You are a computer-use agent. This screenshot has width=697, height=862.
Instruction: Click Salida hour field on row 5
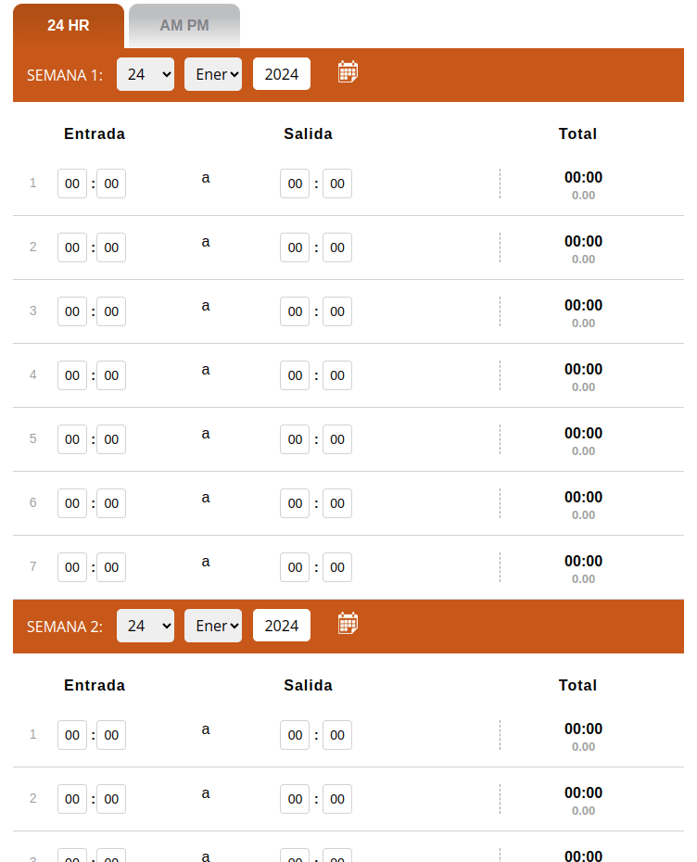295,439
